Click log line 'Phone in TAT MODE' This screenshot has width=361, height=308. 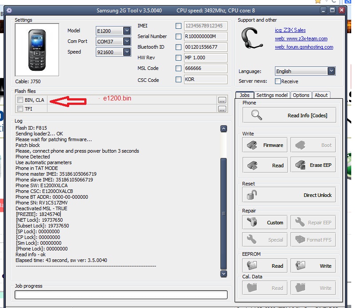[x=37, y=168]
